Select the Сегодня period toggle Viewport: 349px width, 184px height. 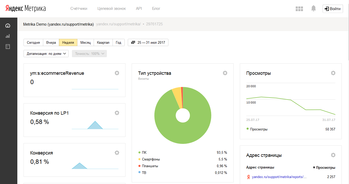[x=33, y=42]
